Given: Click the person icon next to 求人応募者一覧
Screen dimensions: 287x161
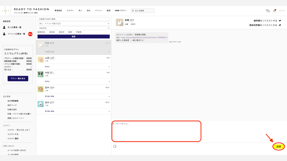Looking at the screenshot, I should 4,27.
